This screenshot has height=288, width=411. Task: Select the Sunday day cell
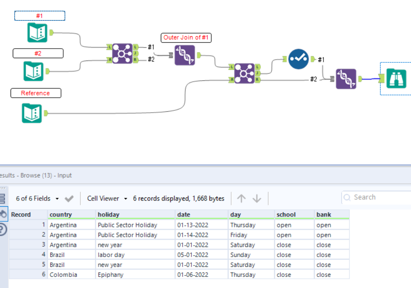point(251,255)
